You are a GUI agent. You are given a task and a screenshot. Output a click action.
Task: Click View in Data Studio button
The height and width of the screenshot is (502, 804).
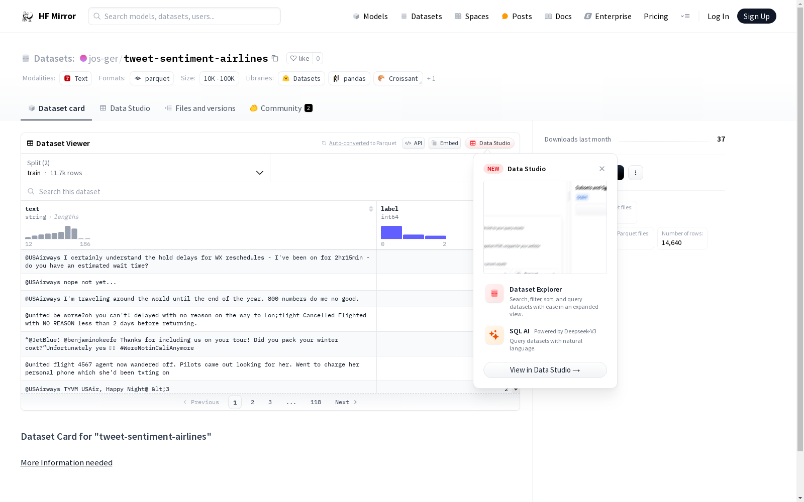point(545,370)
